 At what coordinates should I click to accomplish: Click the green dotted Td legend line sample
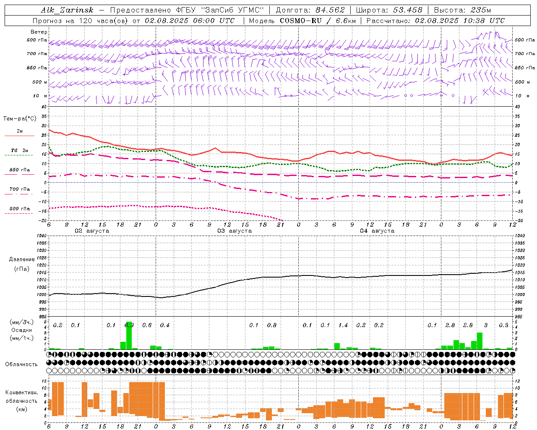18,155
